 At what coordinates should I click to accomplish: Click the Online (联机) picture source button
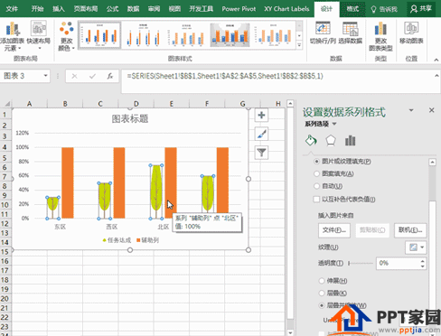tap(410, 230)
